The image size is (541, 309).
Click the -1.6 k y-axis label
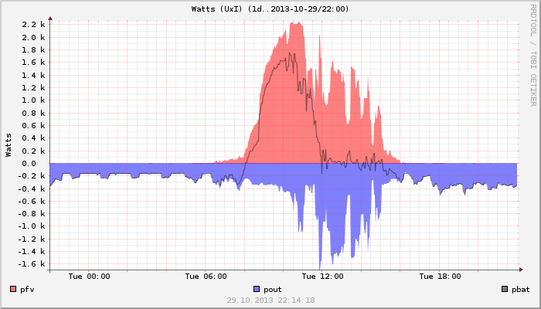[x=32, y=264]
